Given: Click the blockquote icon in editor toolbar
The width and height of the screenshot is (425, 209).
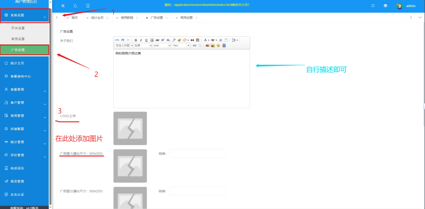Looking at the screenshot, I should coord(192,40).
